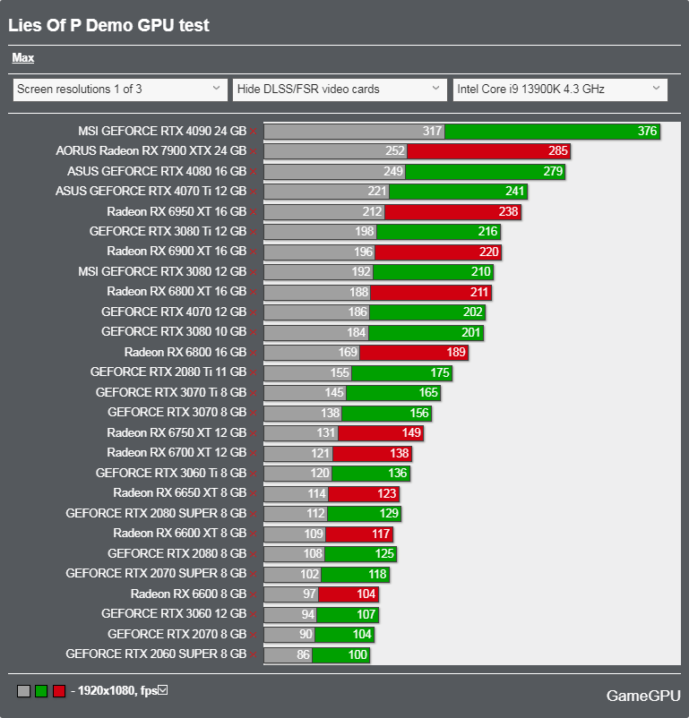The image size is (689, 718).
Task: Click the 317 minimum fps gray bar
Action: [355, 132]
